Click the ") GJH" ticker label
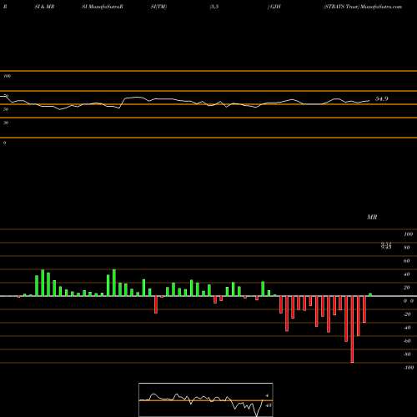 tap(274, 7)
